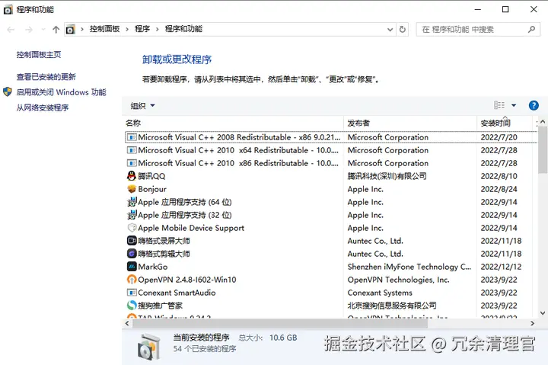Click the vertical scrollbar down arrow

[543, 313]
